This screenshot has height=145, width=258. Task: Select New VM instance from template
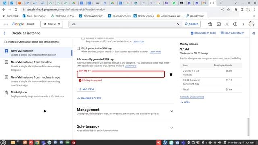tap(36, 66)
